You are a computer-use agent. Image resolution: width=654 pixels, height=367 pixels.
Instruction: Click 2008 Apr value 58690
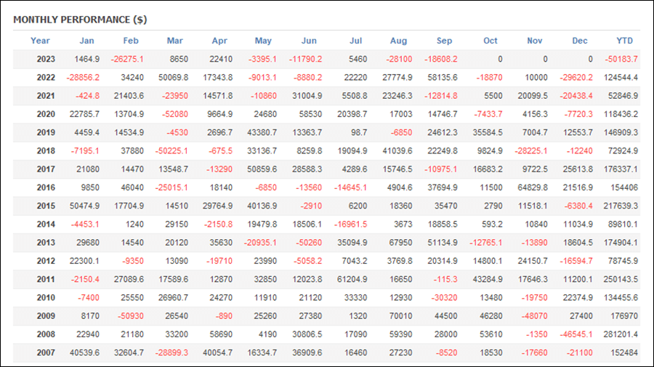pyautogui.click(x=221, y=334)
